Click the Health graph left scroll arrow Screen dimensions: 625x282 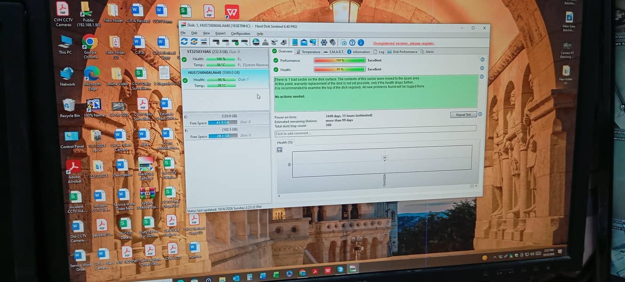(x=279, y=196)
